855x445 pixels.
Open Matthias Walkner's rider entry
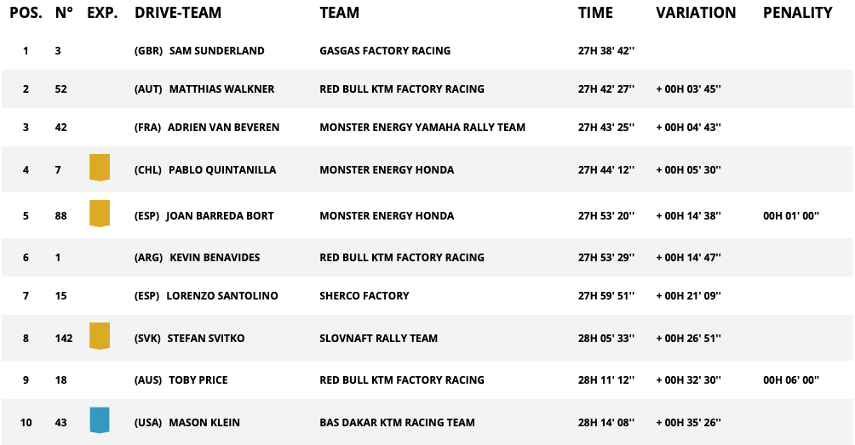pos(221,88)
